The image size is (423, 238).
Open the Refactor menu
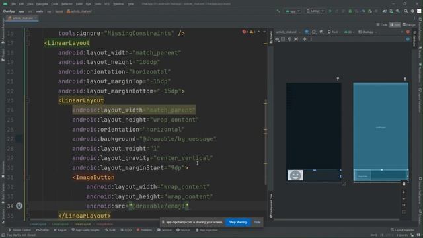tap(67, 4)
